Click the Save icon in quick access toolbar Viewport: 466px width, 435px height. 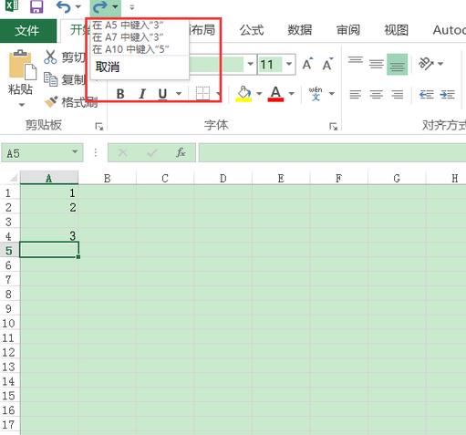[x=36, y=6]
